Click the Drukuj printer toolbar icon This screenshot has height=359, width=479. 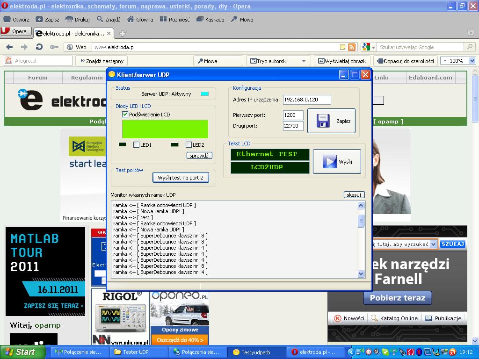[69, 20]
